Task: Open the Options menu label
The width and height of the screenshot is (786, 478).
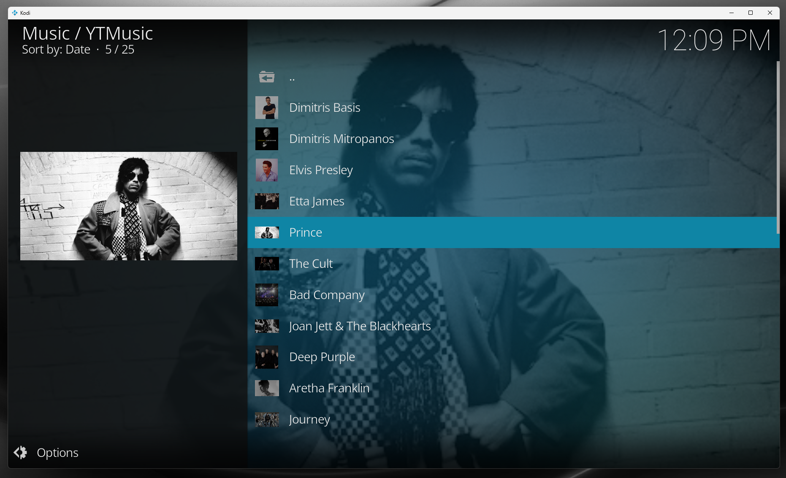Action: (x=57, y=452)
